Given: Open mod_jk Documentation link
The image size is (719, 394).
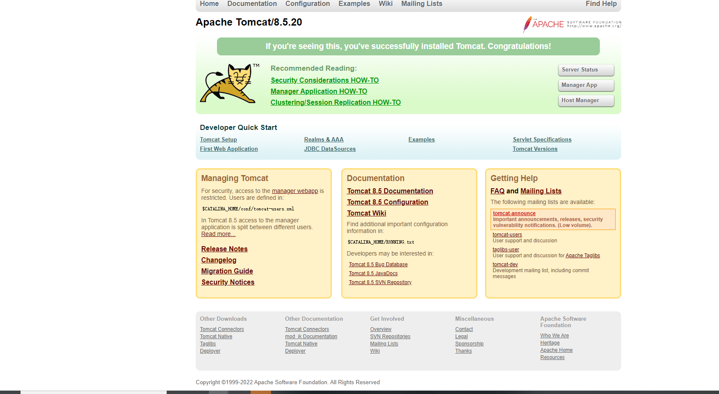Looking at the screenshot, I should pyautogui.click(x=311, y=336).
